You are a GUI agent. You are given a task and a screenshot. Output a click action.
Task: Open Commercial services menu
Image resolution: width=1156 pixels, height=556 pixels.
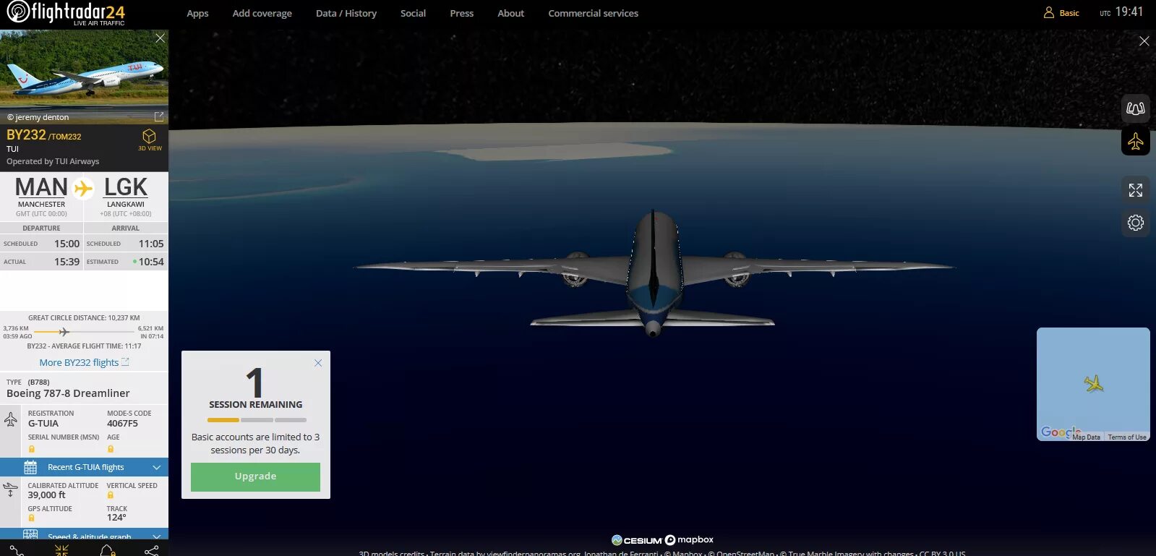pos(594,13)
